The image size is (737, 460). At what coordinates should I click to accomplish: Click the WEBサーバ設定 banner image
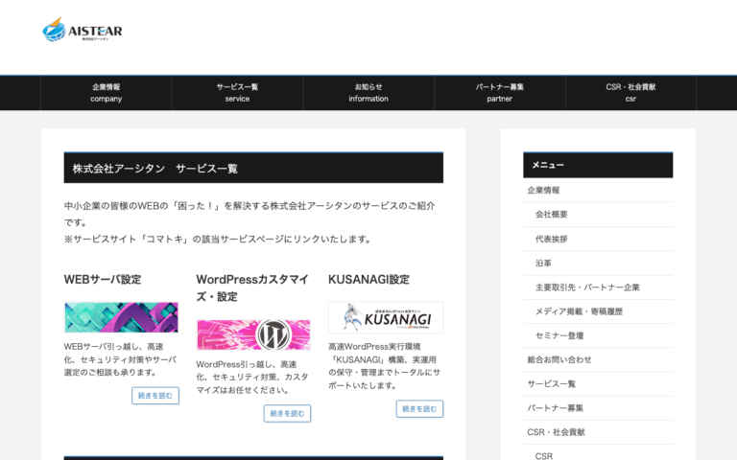coord(121,317)
